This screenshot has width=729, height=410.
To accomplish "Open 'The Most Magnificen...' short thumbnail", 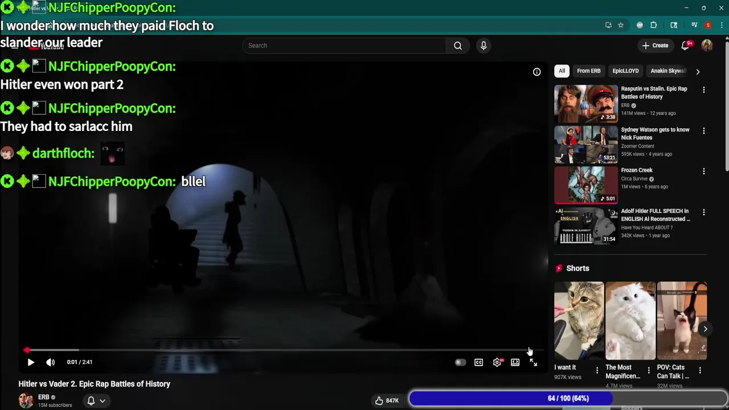I will [630, 321].
